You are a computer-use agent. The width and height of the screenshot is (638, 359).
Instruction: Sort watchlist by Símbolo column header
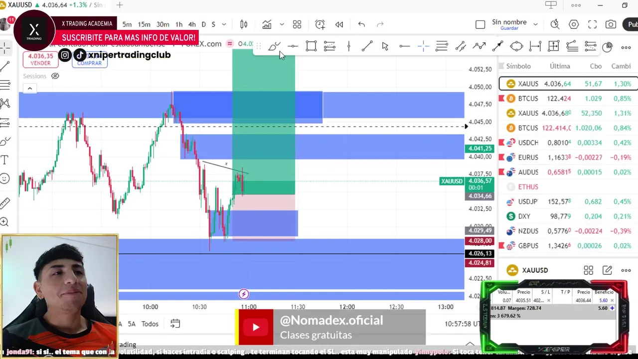(x=518, y=66)
